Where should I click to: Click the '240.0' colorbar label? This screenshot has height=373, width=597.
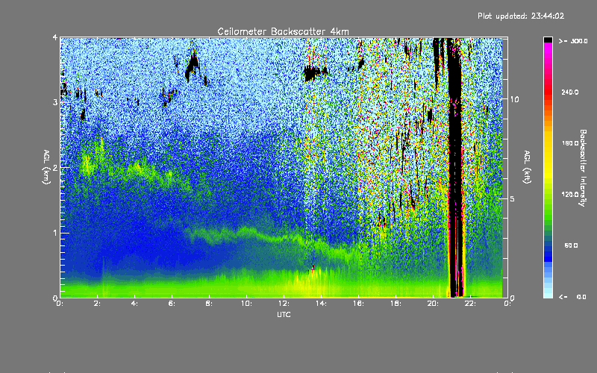click(570, 92)
